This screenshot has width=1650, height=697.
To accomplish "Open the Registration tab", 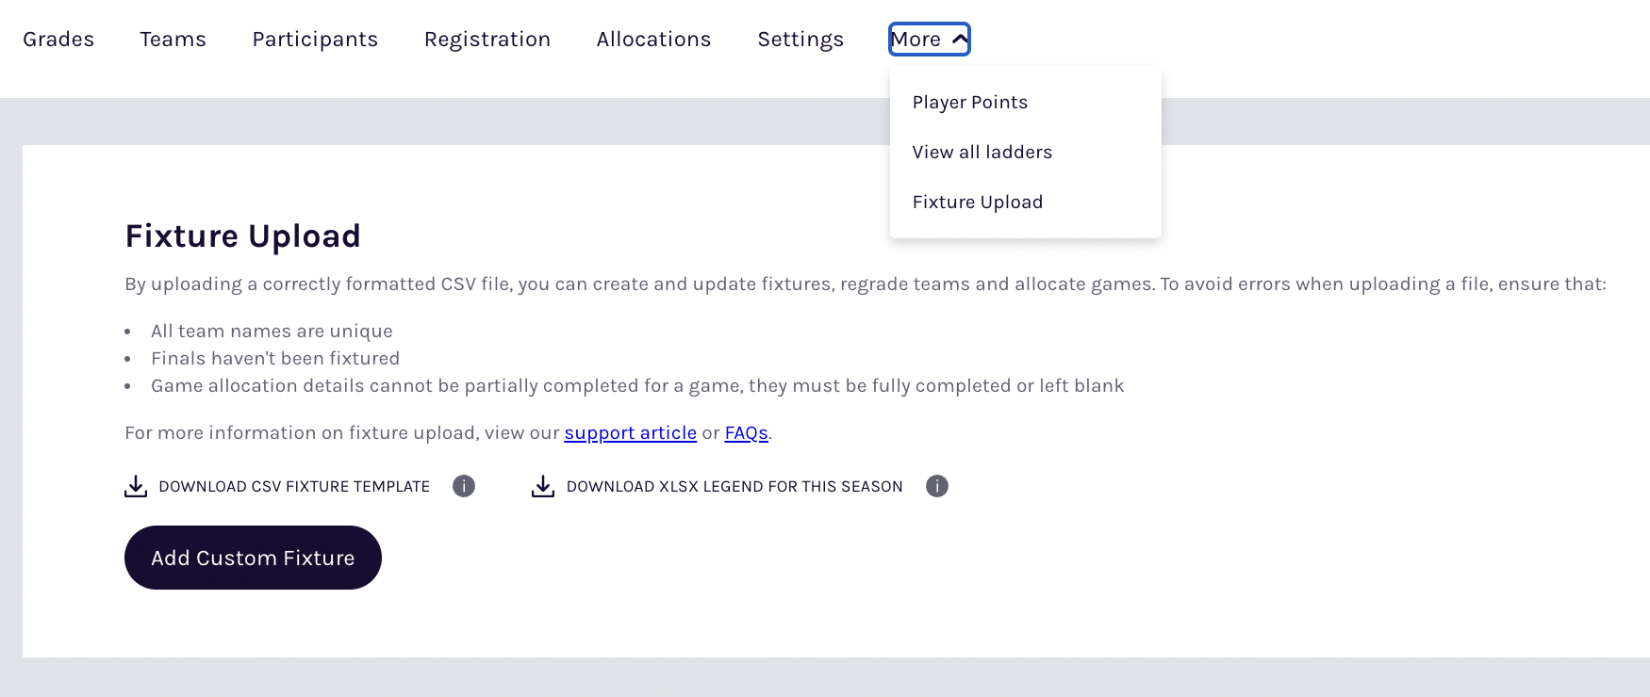I will [x=487, y=40].
